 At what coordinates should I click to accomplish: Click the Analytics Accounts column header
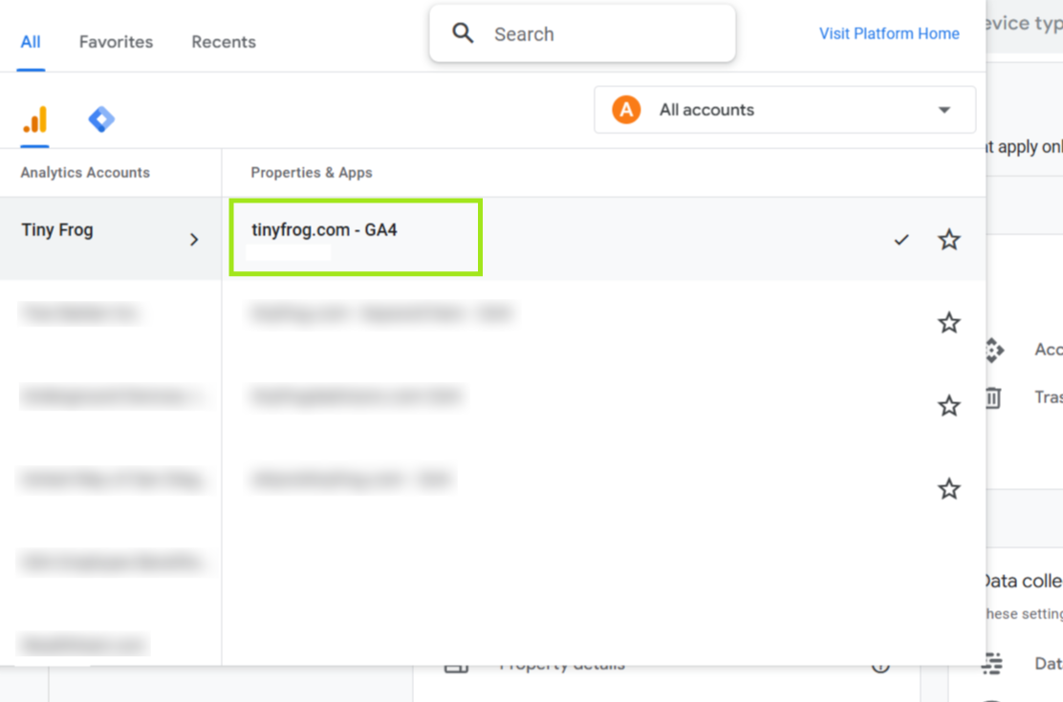[x=85, y=173]
